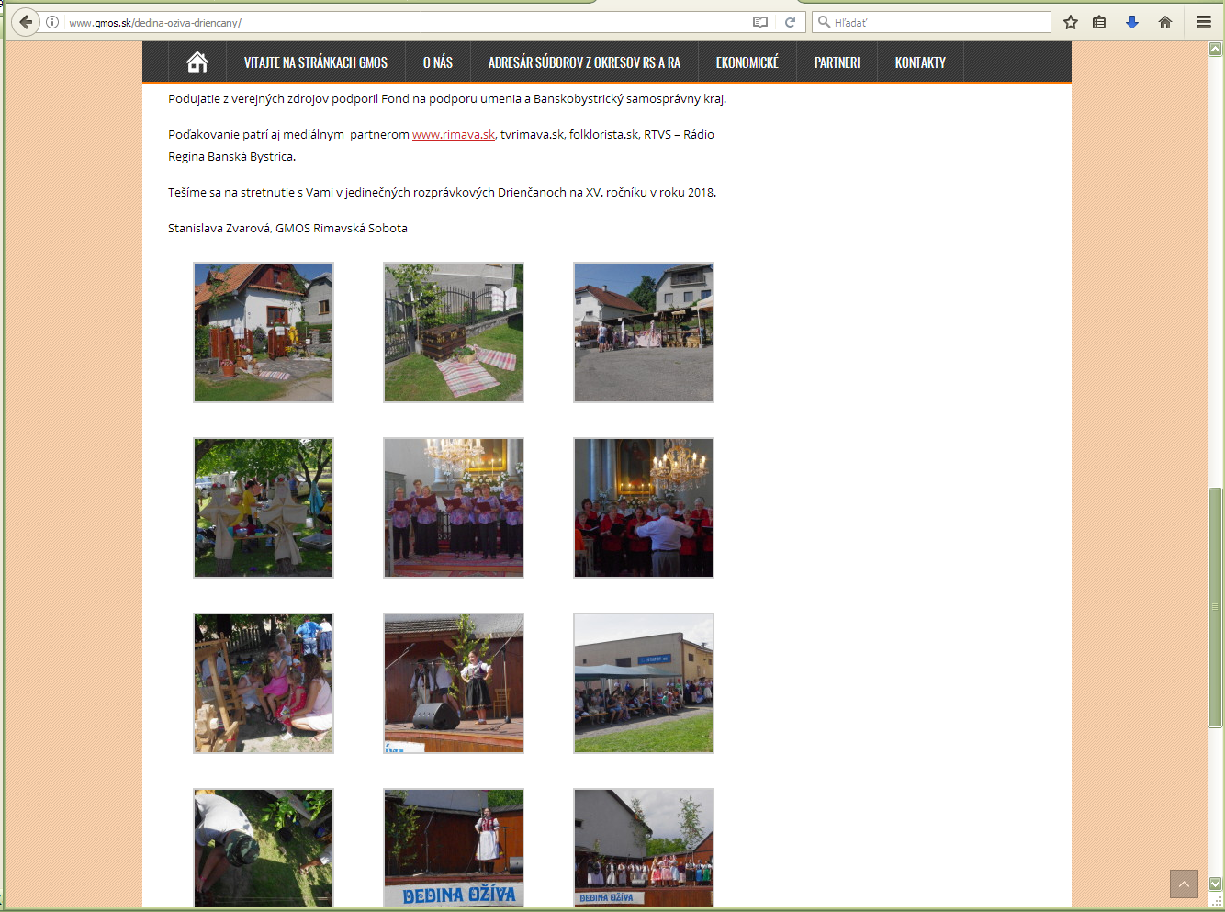
Task: Click the browser back arrow button
Action: 26,22
